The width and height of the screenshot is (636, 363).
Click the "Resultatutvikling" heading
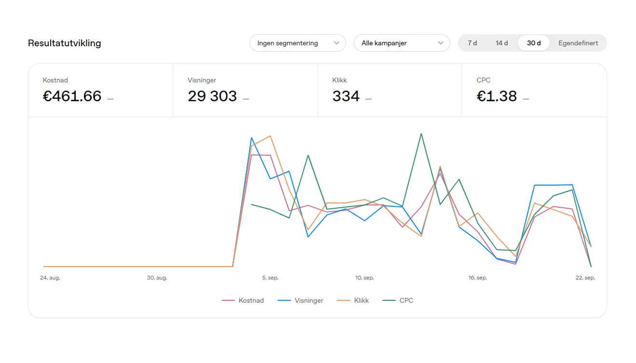65,43
